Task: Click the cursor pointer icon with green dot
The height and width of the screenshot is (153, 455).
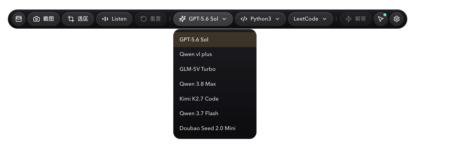Action: click(x=381, y=19)
